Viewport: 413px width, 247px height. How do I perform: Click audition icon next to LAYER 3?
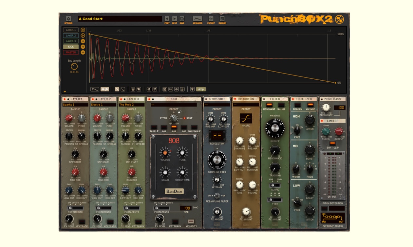click(83, 41)
